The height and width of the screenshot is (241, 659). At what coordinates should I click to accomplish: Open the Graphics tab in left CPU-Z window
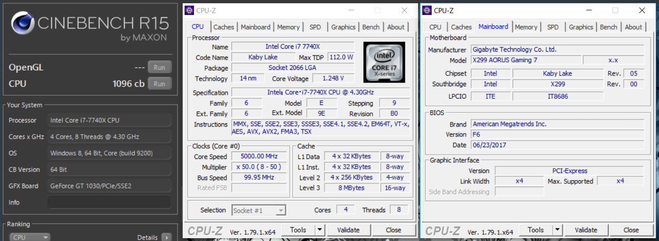tap(343, 27)
